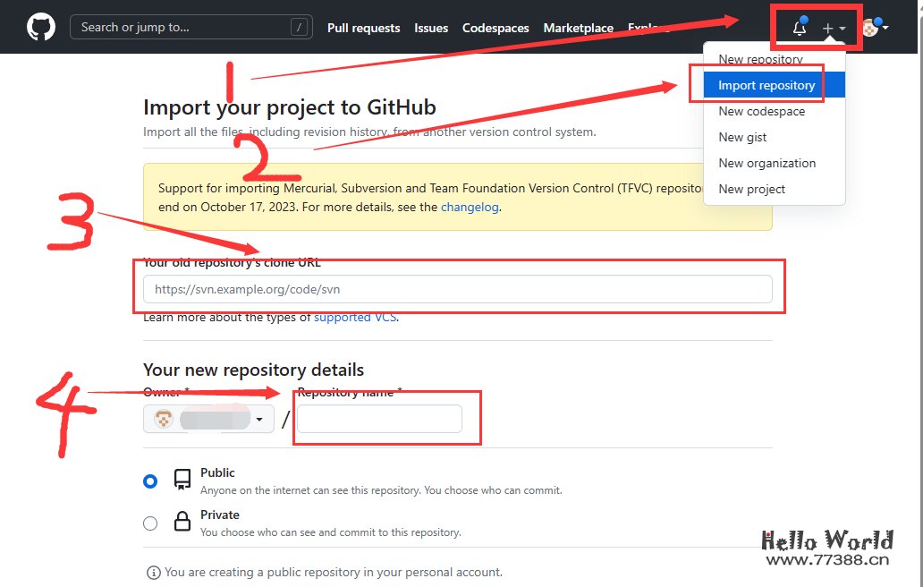Open the changelog link
923x587 pixels.
click(470, 207)
